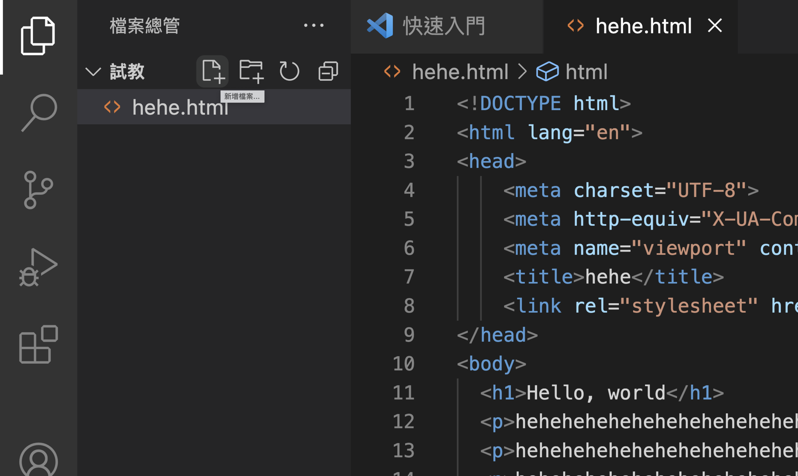Open the Extensions view icon

[x=38, y=344]
